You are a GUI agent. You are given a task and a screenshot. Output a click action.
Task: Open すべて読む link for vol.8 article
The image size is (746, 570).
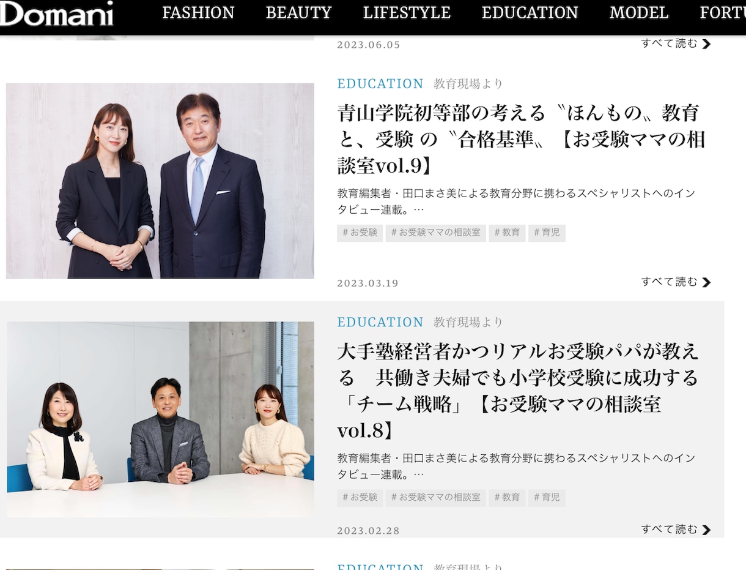(x=676, y=529)
